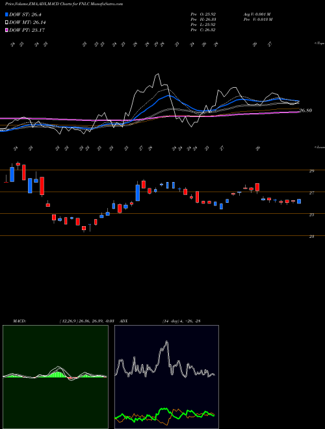Open the dark blue ADX chart panel
Viewport: 325px width, 429px height.
[166, 377]
